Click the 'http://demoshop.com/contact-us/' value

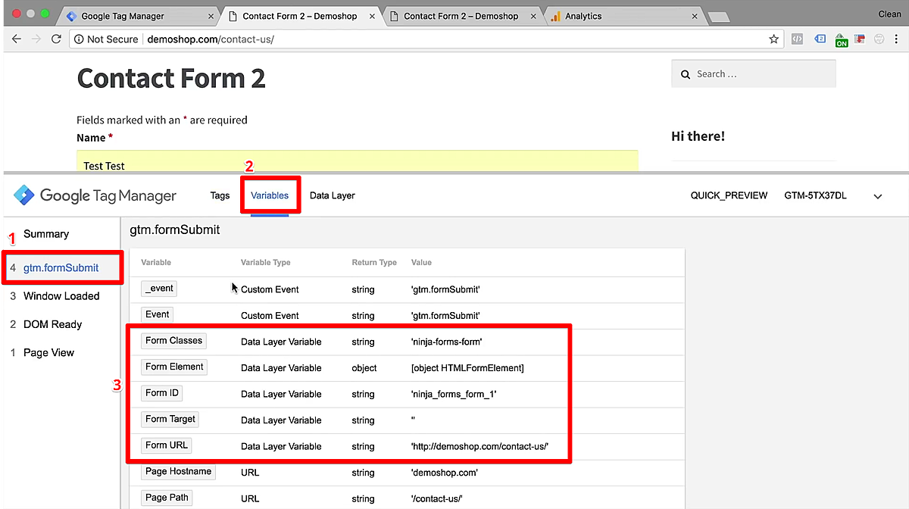[479, 447]
